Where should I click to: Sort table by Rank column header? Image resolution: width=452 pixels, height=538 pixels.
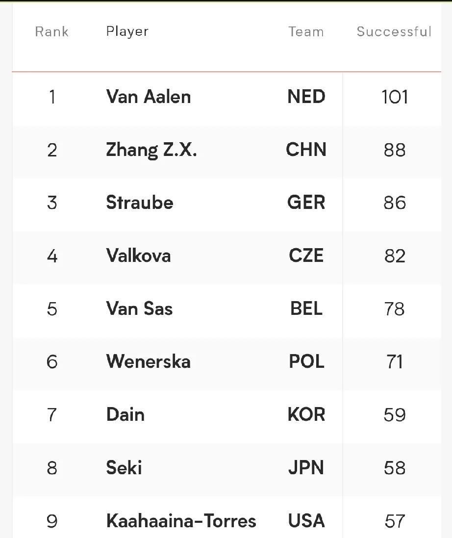pos(52,31)
